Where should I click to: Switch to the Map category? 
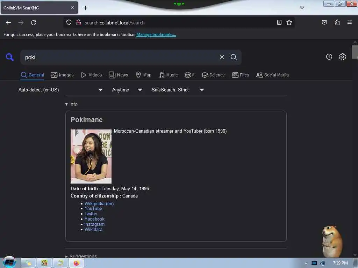143,75
